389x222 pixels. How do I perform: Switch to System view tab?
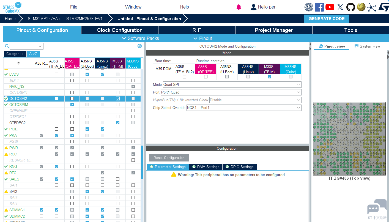pos(367,46)
